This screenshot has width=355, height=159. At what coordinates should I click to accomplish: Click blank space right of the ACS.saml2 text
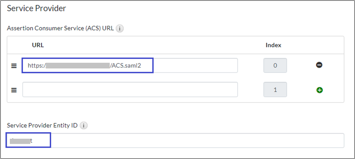[x=196, y=66]
